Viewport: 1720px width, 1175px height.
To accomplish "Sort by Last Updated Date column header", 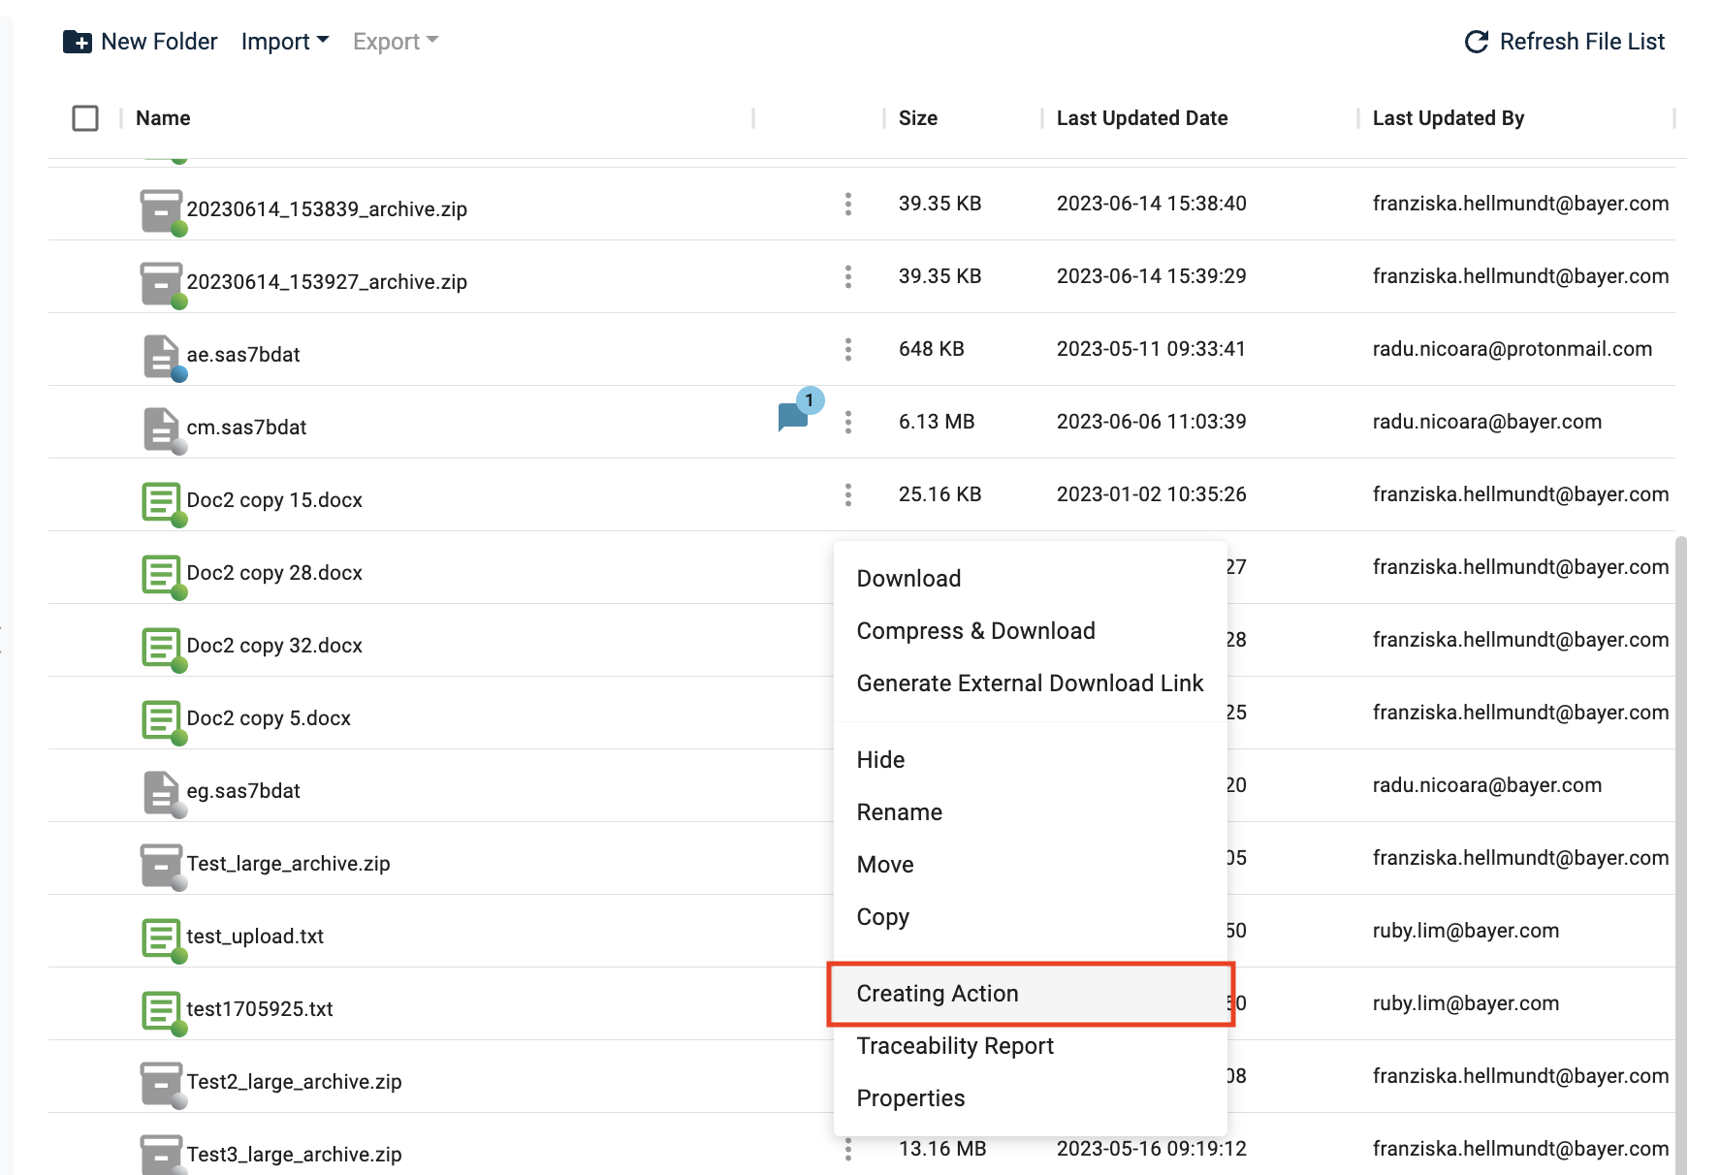I will coord(1142,118).
